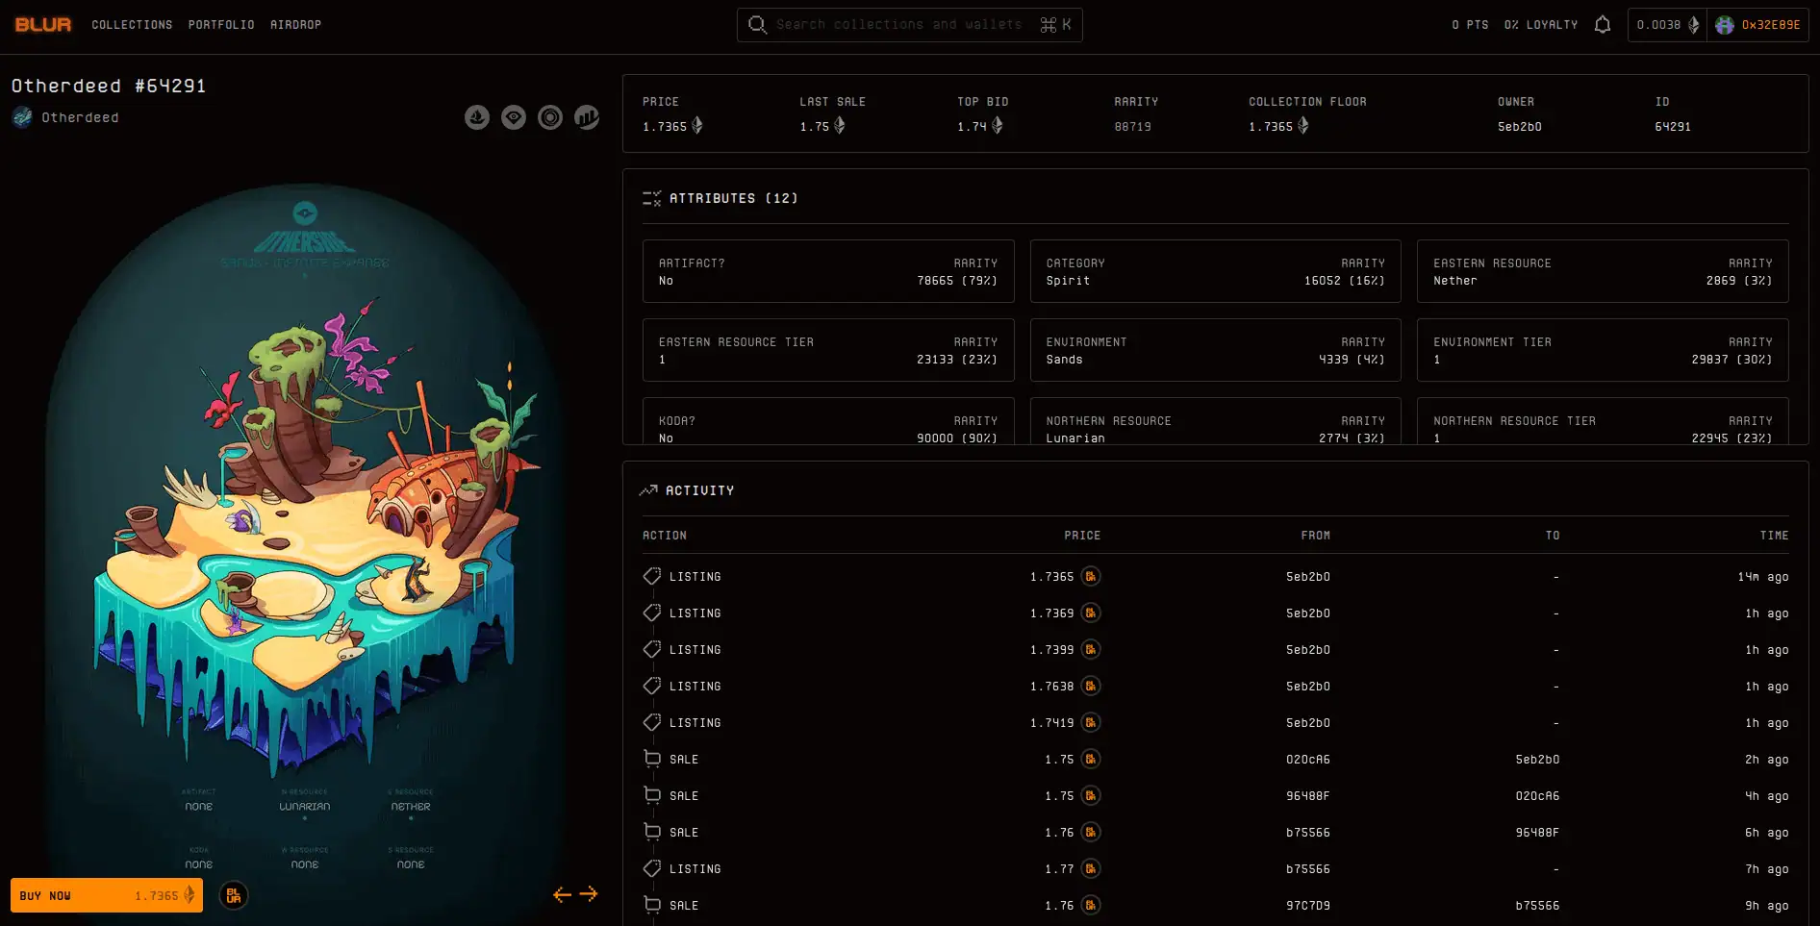Viewport: 1820px width, 926px height.
Task: Click the Time column header
Action: coord(1774,536)
